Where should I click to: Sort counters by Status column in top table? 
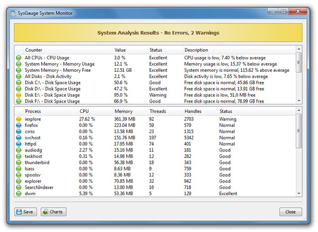(x=165, y=50)
